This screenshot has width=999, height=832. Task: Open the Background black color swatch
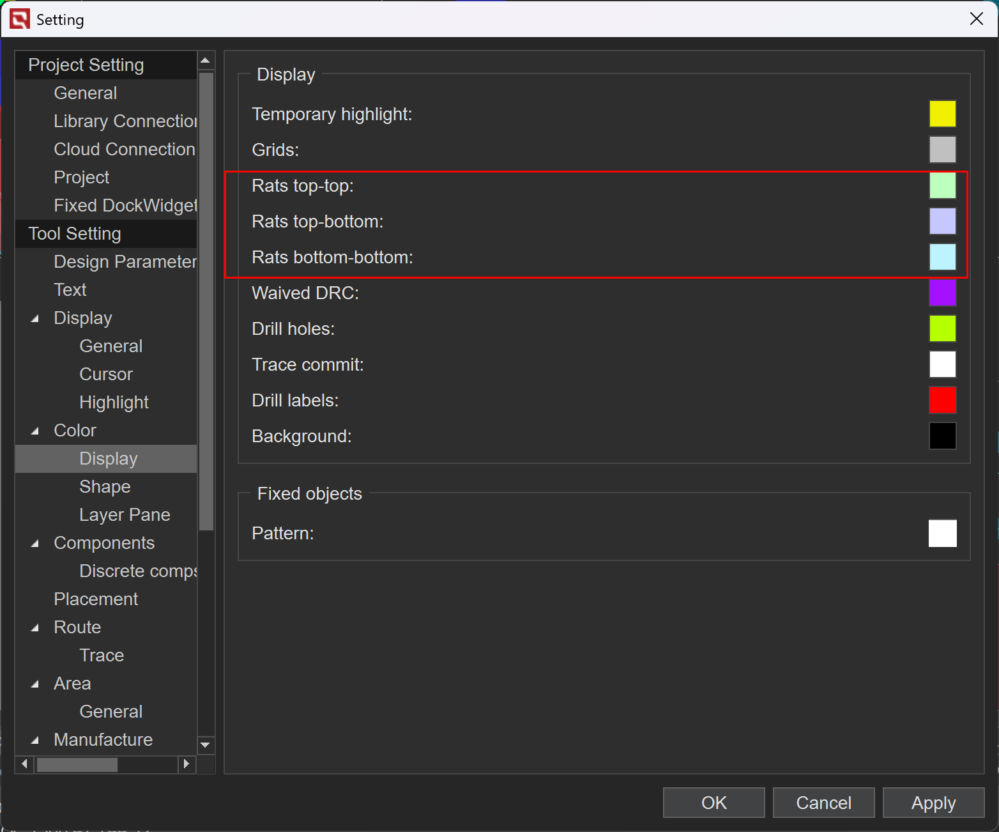pyautogui.click(x=942, y=436)
